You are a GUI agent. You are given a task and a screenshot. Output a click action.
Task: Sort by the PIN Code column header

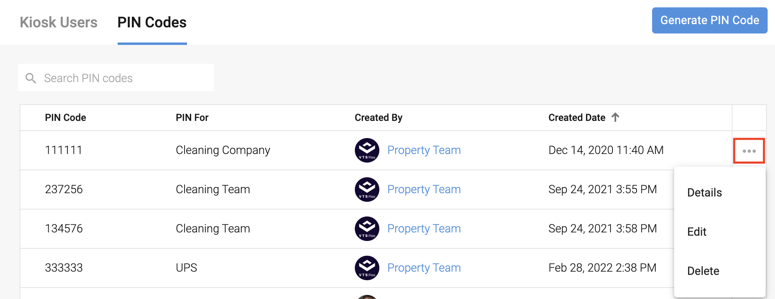coord(65,118)
